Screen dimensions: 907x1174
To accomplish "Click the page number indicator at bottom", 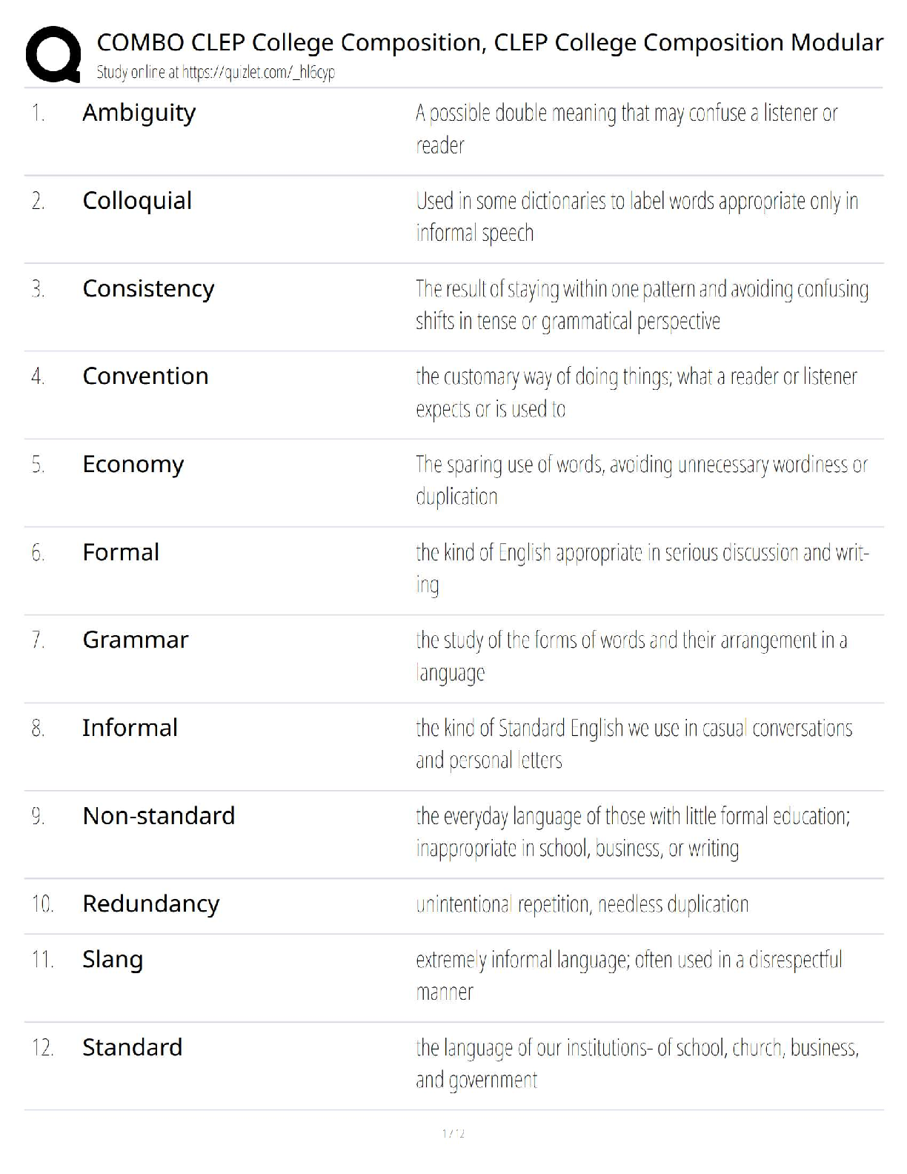I will click(453, 1133).
